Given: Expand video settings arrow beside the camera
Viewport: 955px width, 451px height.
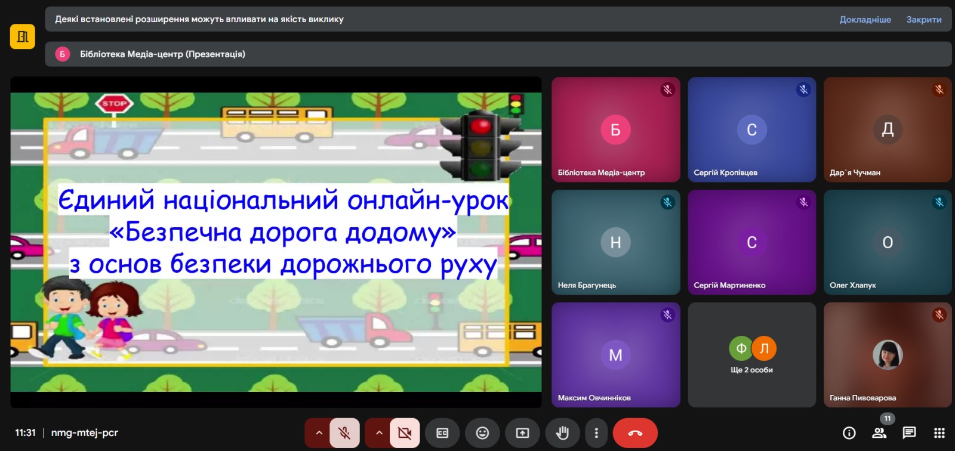Looking at the screenshot, I should click(379, 433).
